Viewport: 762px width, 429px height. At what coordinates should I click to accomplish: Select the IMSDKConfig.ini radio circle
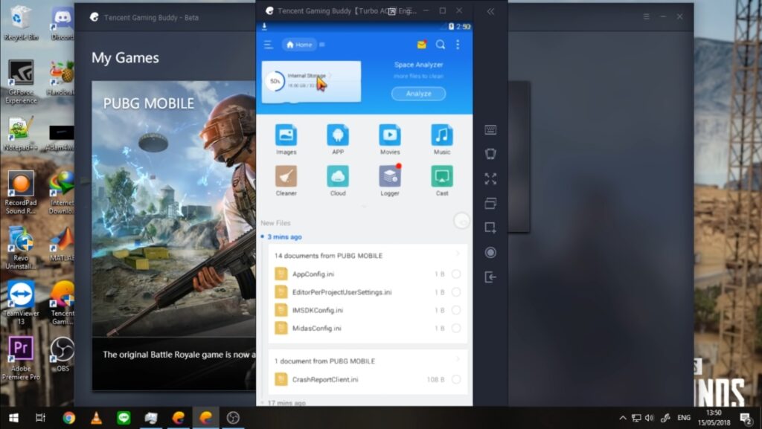pyautogui.click(x=456, y=310)
